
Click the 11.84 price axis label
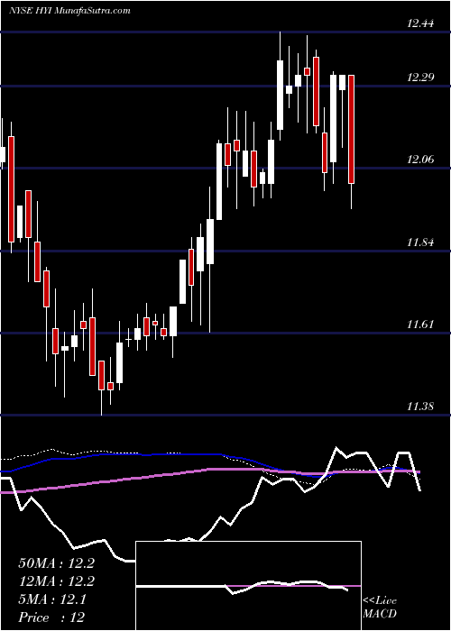click(x=420, y=242)
